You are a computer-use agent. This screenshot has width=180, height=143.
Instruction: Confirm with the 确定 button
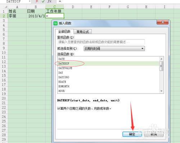132,134
